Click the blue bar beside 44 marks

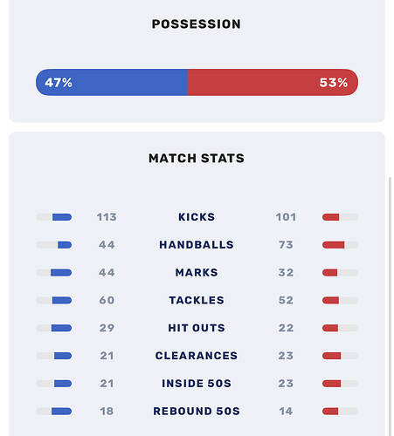coord(61,273)
